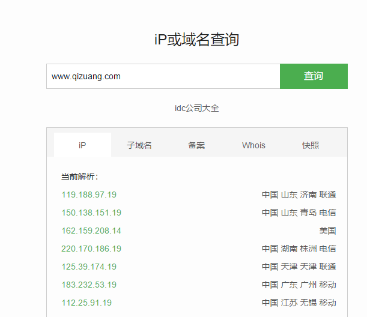Select the IP 162.159.208.14 link
367x317 pixels.
coord(91,231)
